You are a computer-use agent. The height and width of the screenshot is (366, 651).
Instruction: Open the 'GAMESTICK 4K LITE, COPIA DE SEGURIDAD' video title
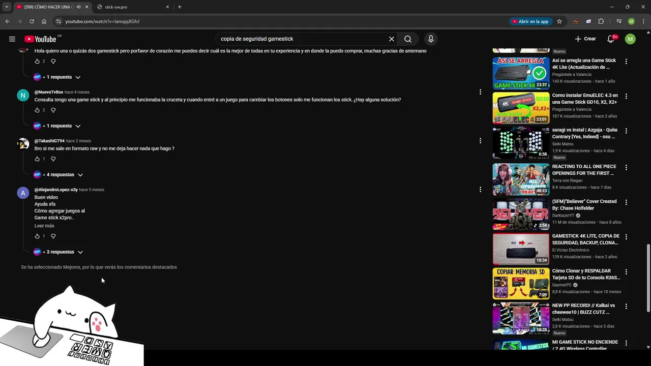[x=585, y=239]
